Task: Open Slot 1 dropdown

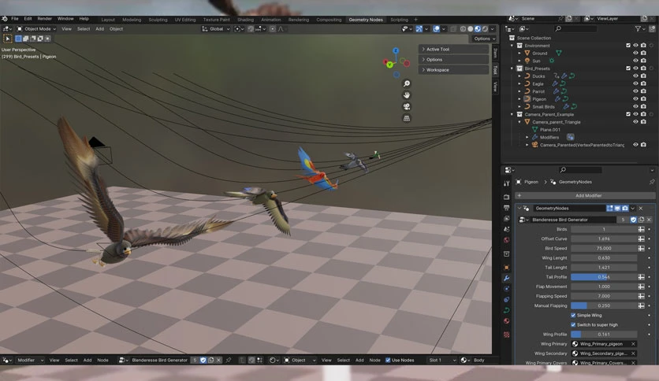Action: click(x=441, y=360)
